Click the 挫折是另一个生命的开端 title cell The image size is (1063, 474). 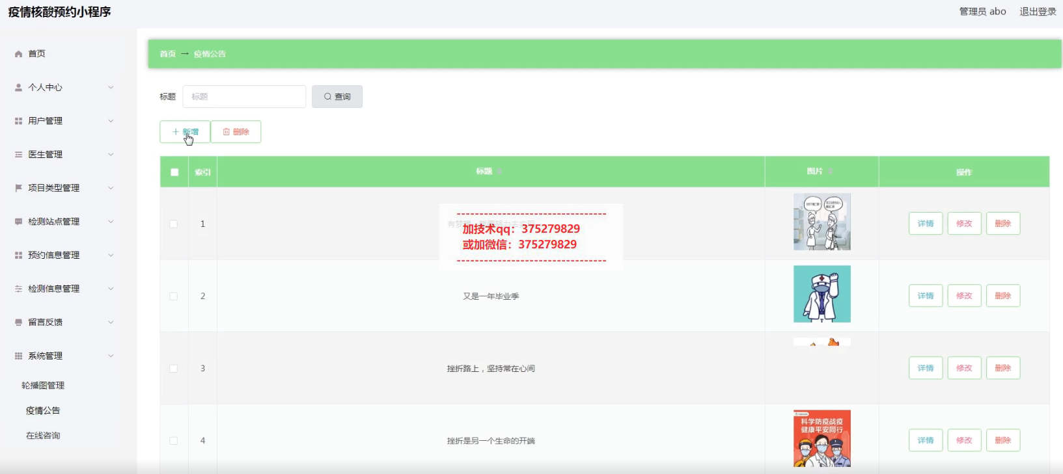pos(491,441)
